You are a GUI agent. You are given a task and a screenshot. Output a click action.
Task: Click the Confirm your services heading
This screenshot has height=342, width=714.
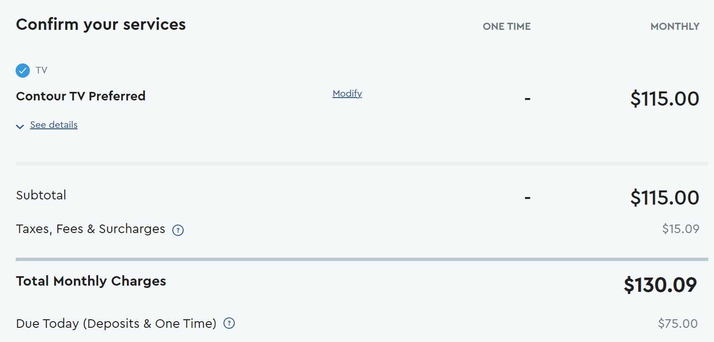coord(101,25)
